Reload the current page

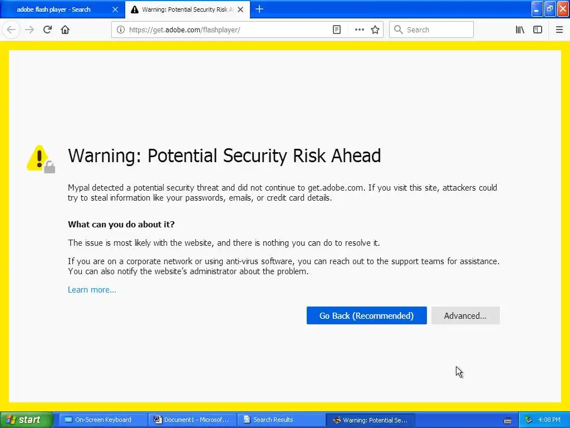(48, 30)
